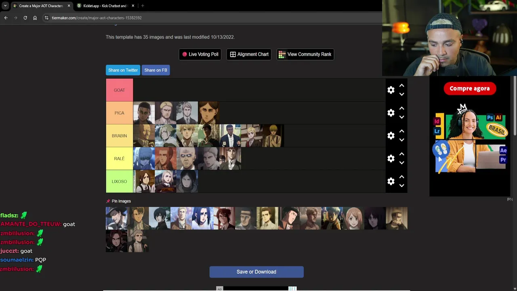Move BRABIN tier row down
The height and width of the screenshot is (291, 517).
(401, 140)
